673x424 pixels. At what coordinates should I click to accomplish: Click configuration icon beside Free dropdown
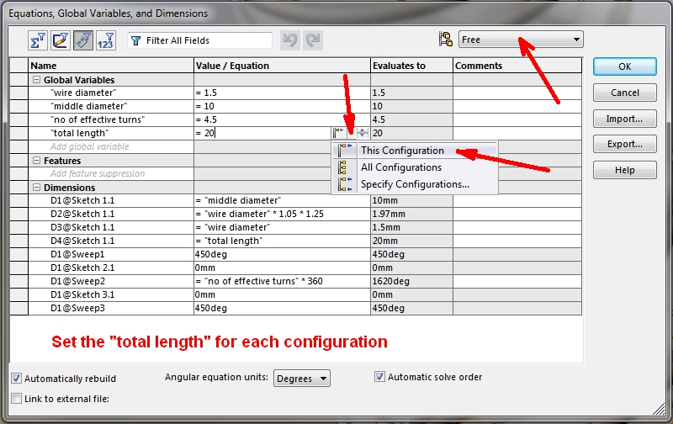pos(446,40)
